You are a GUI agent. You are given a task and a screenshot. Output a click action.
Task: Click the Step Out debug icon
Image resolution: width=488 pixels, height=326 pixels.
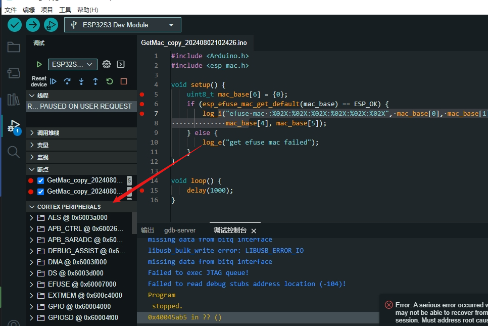[95, 81]
